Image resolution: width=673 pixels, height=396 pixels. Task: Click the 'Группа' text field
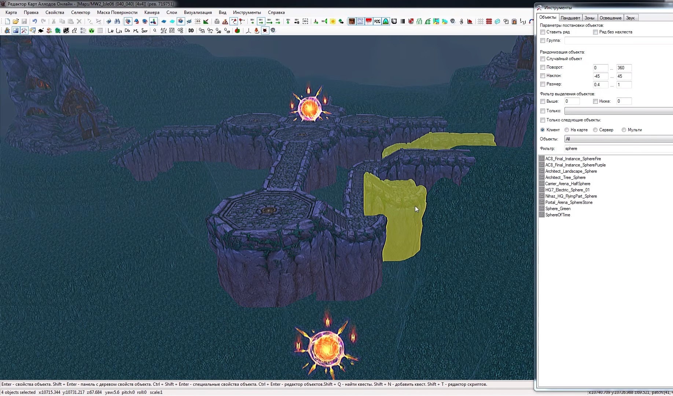618,41
